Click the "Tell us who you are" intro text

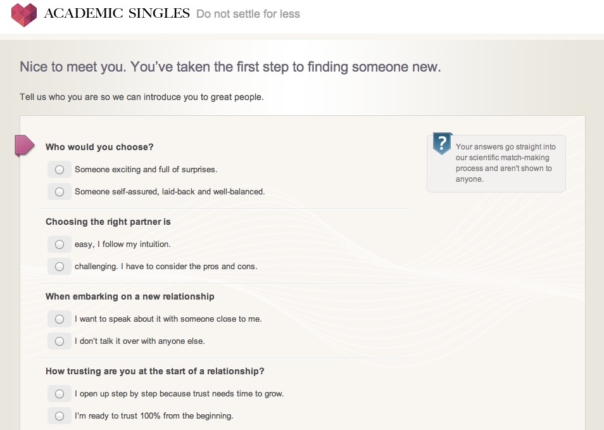[x=142, y=98]
